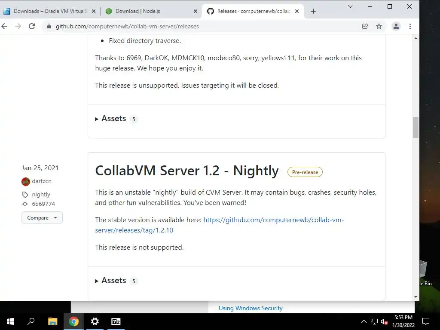Follow the stable version 1.2.10 release link
440x330 pixels.
pyautogui.click(x=220, y=225)
